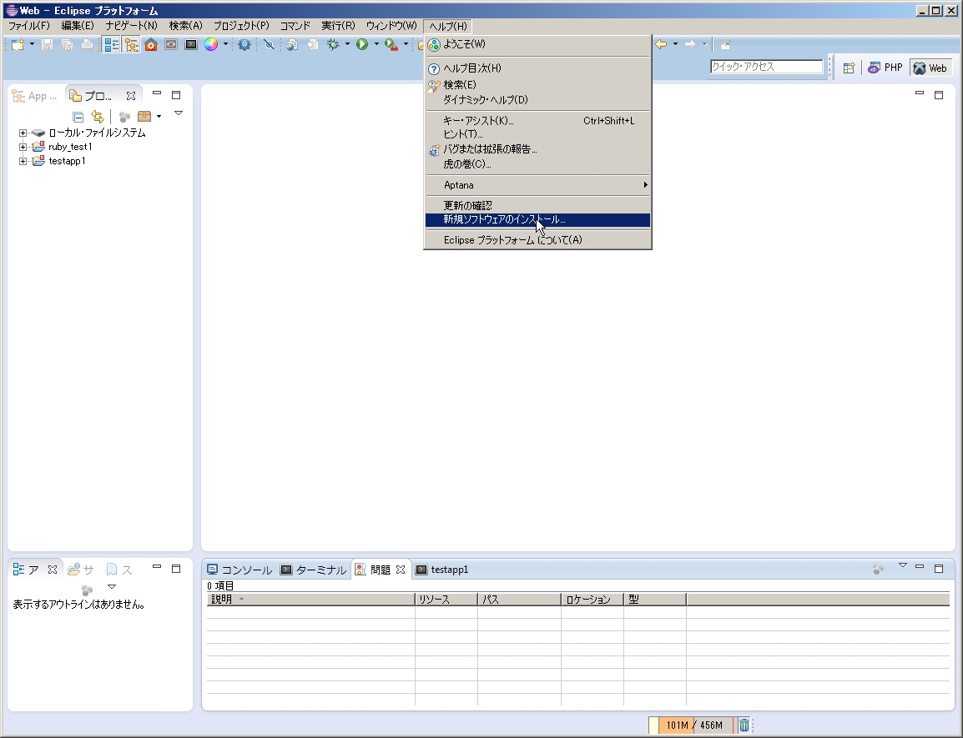Open Project Explorer view menu triangle
Screen dimensions: 963x738
click(x=179, y=113)
